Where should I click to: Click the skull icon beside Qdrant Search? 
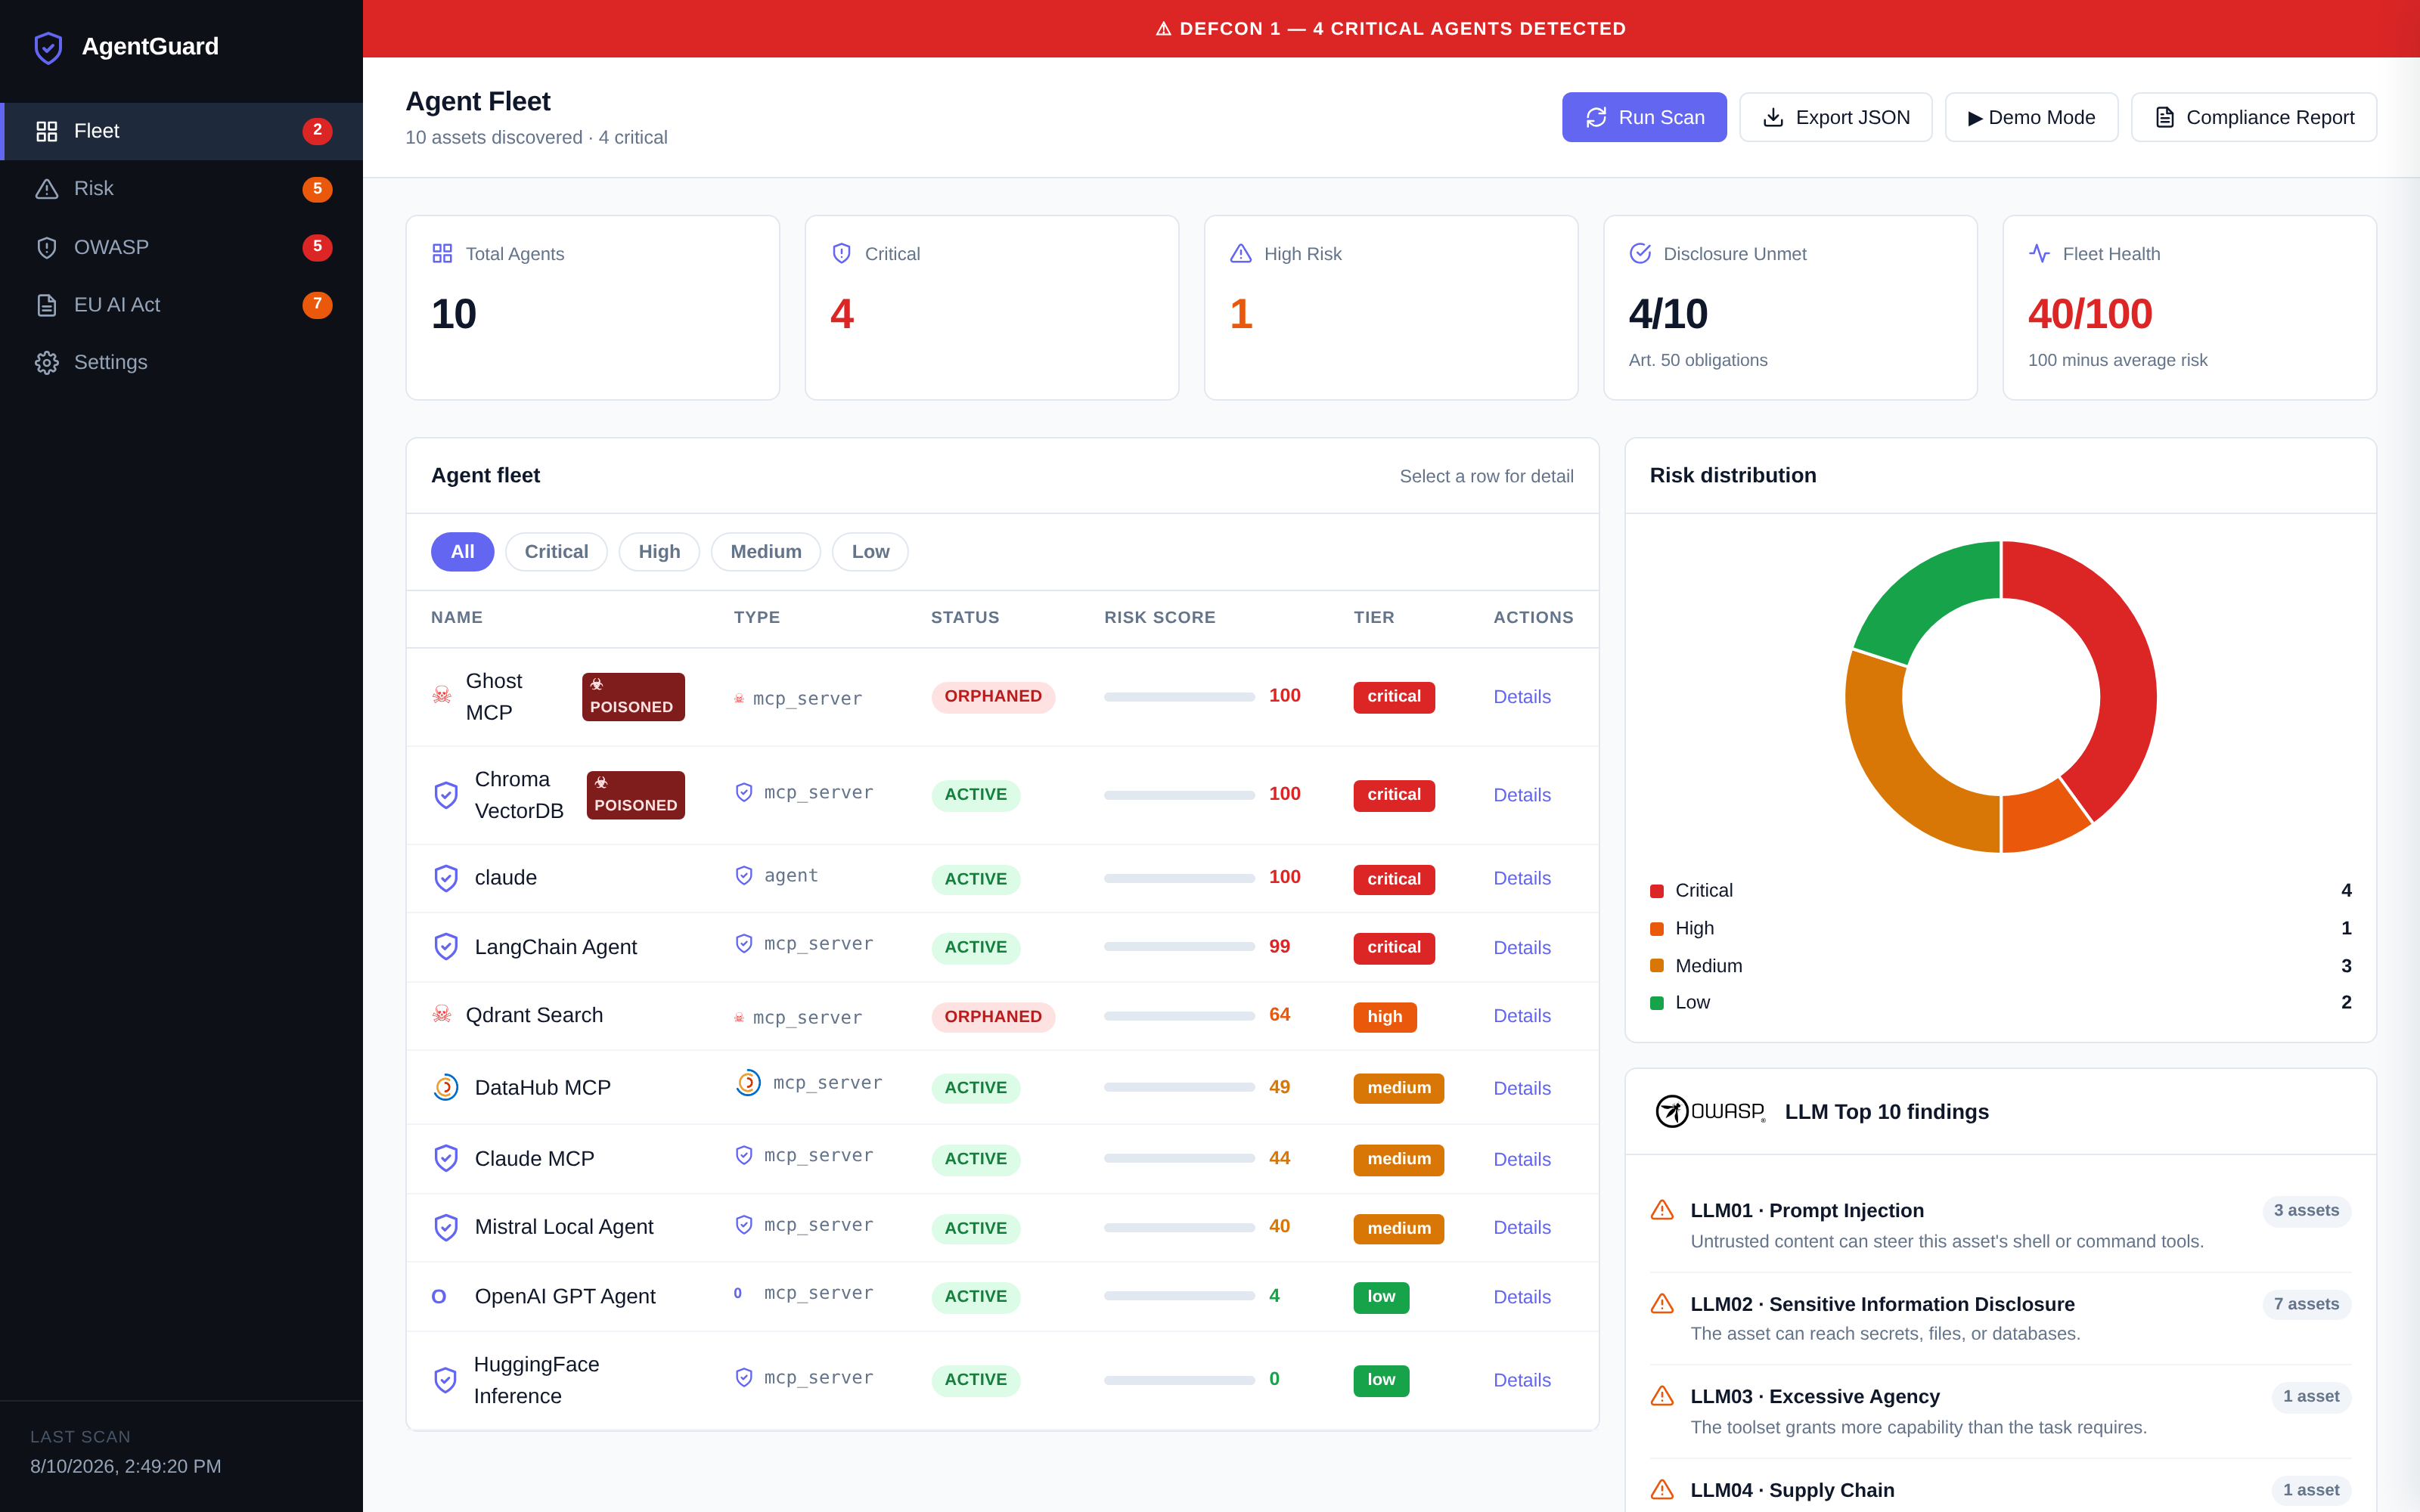click(x=441, y=1015)
